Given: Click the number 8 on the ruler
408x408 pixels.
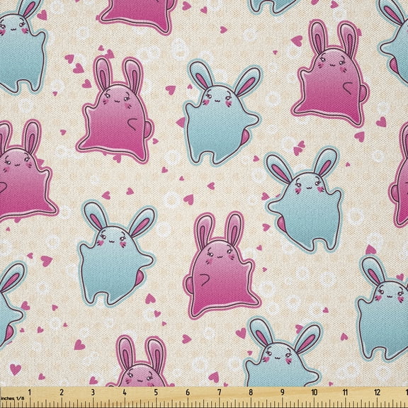Looking at the screenshot, I should (251, 392).
